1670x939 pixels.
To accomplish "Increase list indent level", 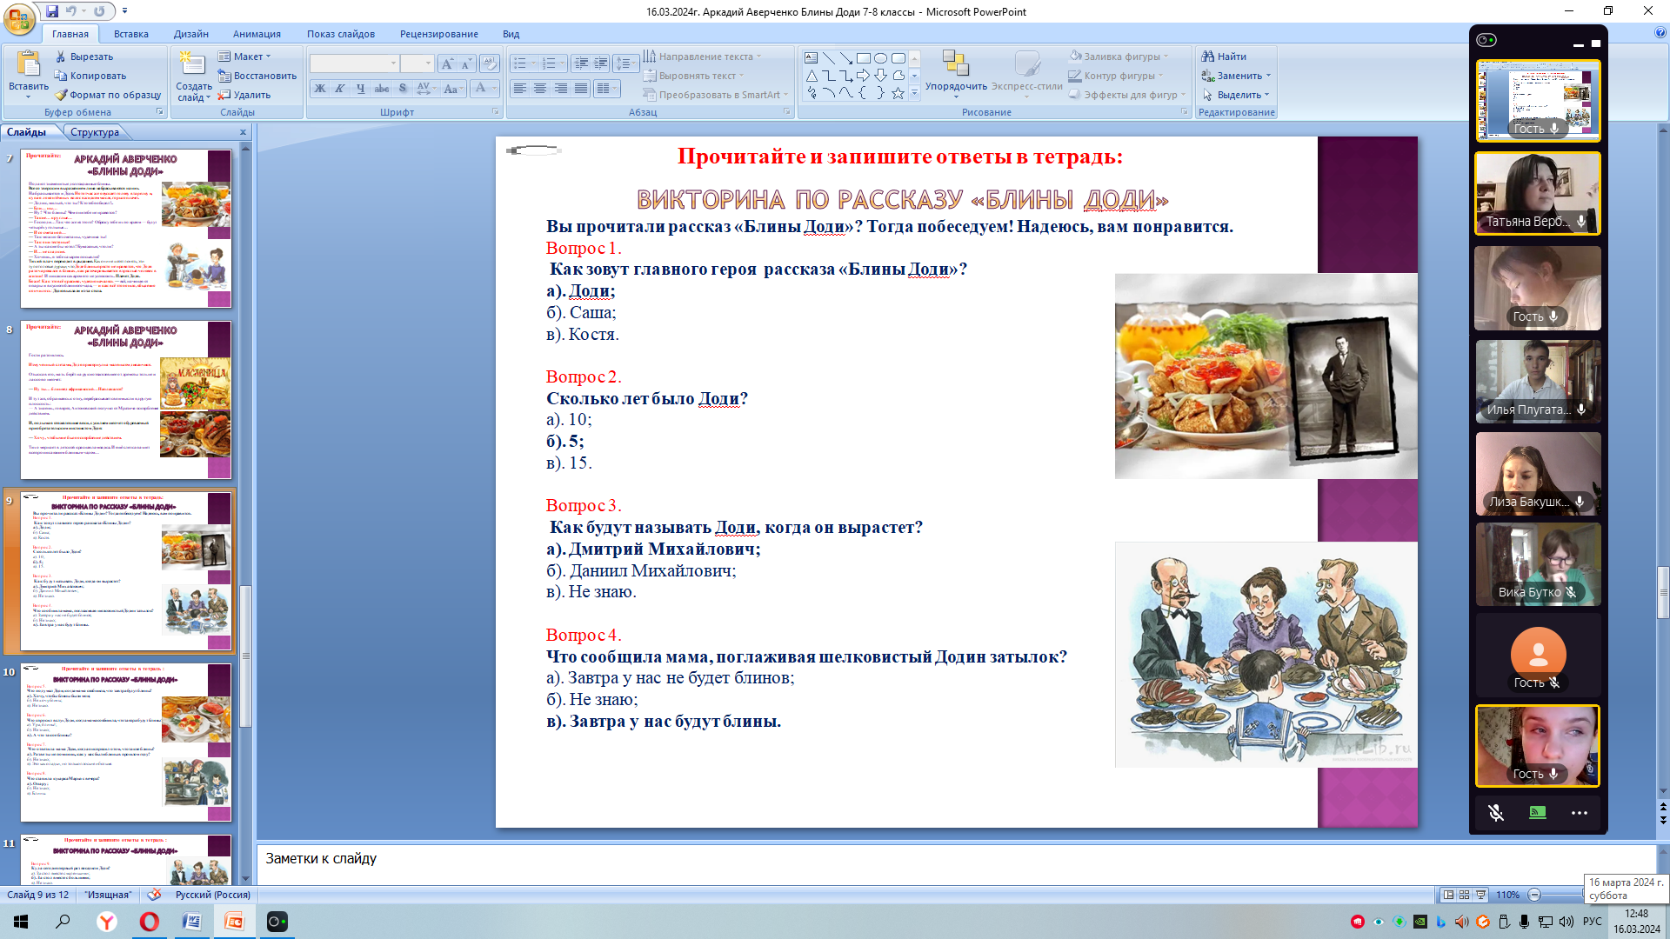I will coord(601,63).
